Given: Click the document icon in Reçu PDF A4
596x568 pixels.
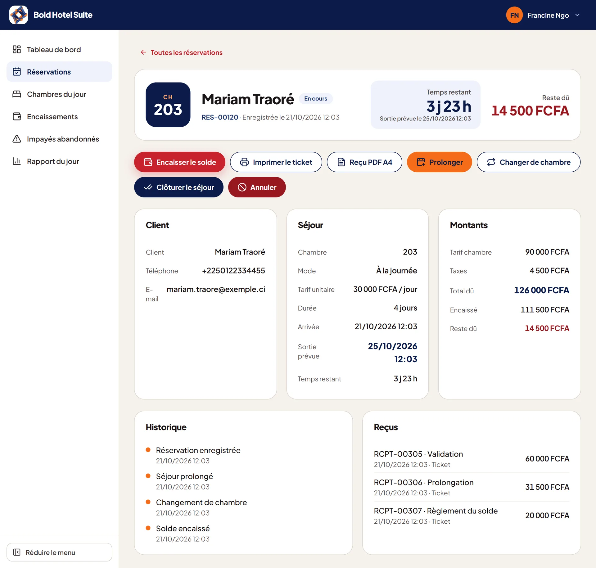Looking at the screenshot, I should click(341, 162).
